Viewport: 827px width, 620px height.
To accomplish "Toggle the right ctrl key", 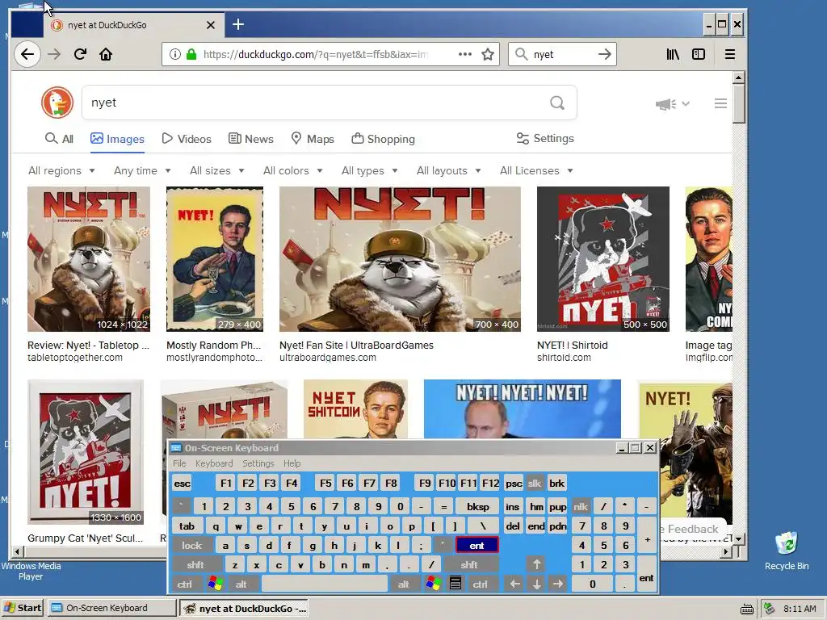I will tap(480, 584).
